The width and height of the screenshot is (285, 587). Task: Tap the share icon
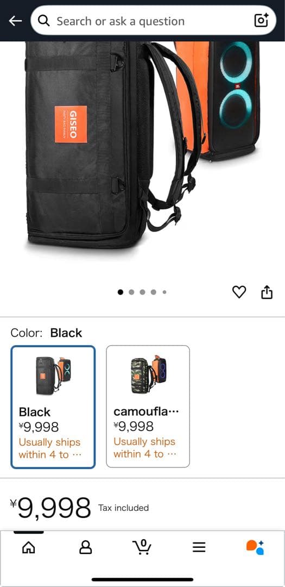[x=267, y=292]
